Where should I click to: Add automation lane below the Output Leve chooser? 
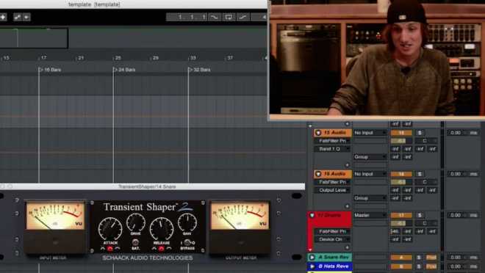pyautogui.click(x=347, y=206)
